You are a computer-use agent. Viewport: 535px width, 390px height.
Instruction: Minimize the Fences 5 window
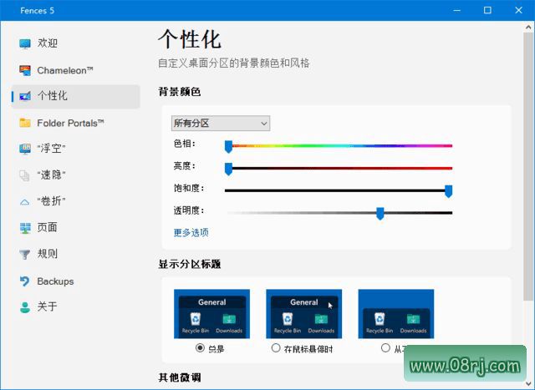[x=457, y=10]
